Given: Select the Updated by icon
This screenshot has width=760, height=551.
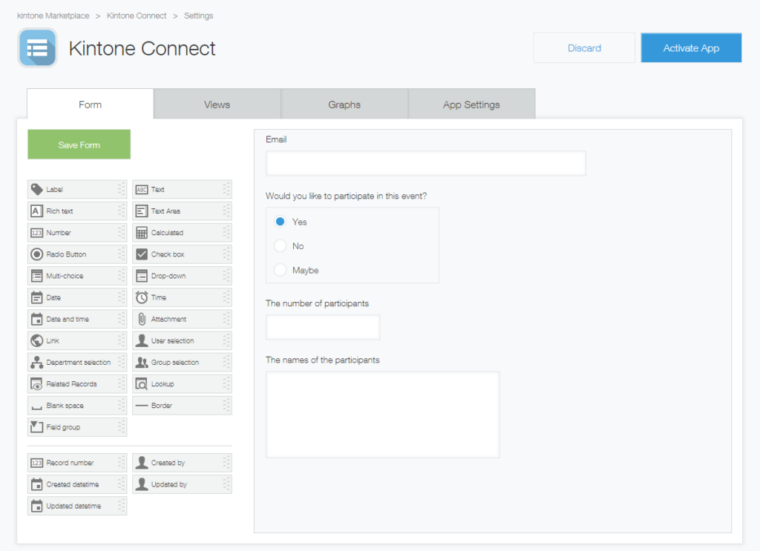Looking at the screenshot, I should click(x=142, y=484).
